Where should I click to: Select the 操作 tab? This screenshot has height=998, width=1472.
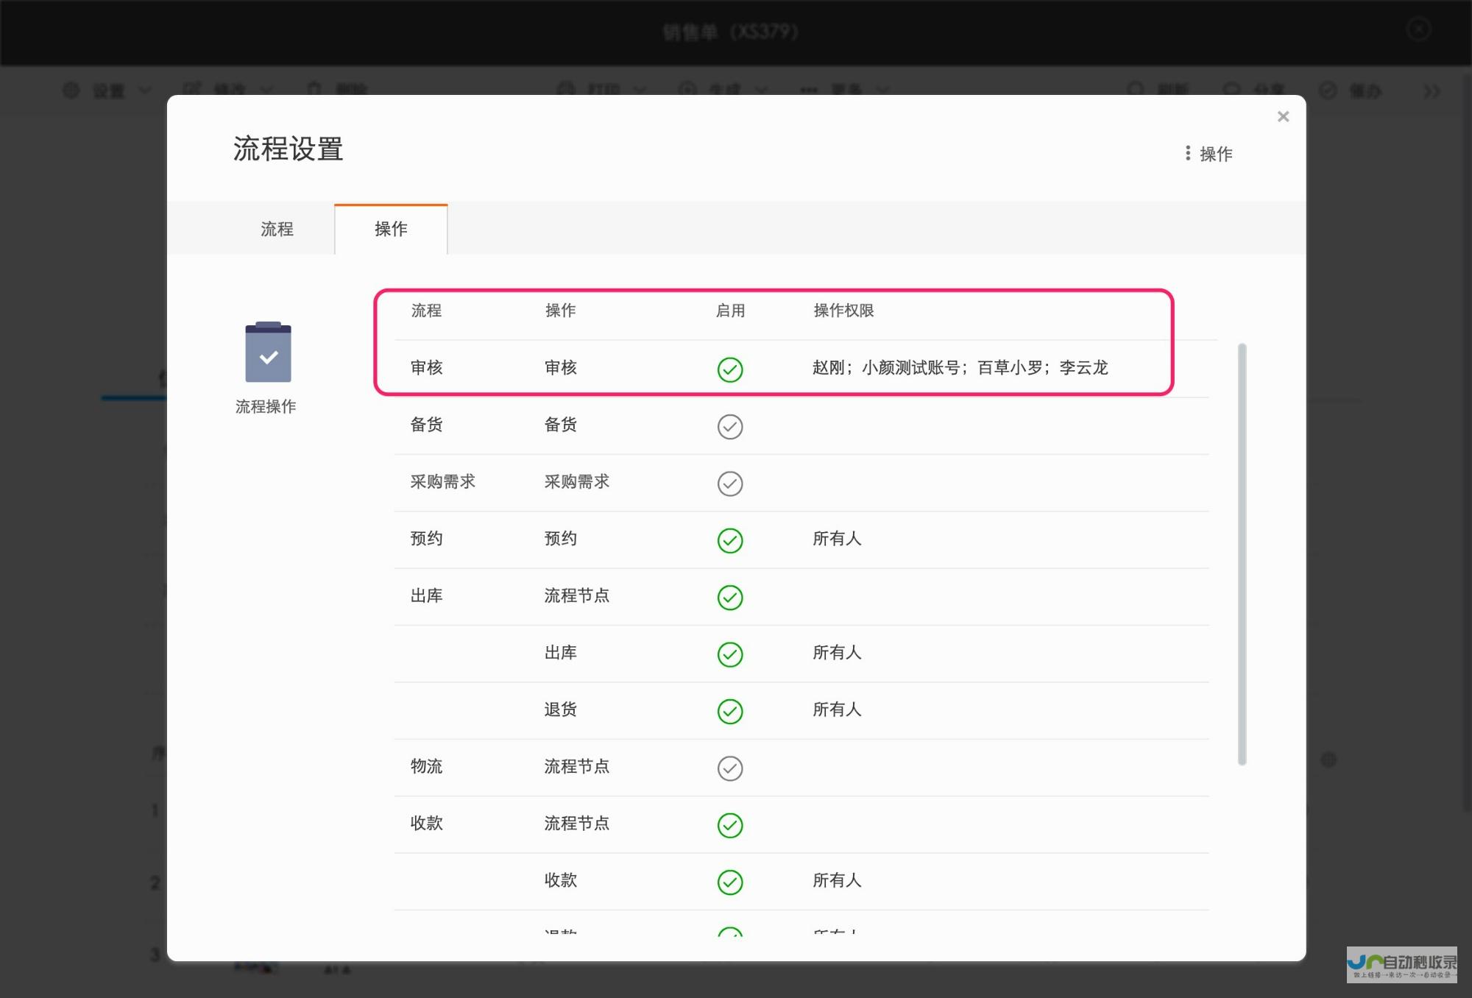(391, 228)
